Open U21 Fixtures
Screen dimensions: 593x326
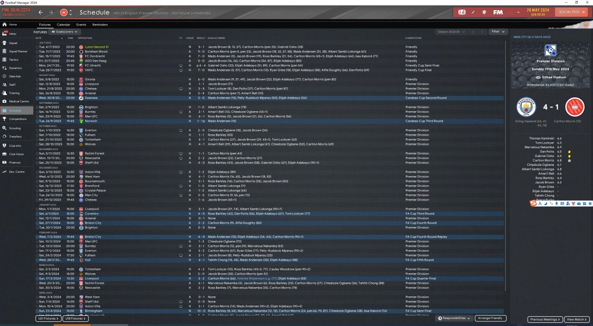tap(48, 319)
